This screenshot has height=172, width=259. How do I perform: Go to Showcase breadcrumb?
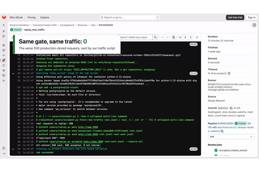82,25
